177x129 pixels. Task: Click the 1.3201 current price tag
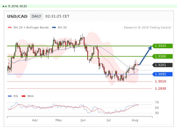(x=162, y=65)
